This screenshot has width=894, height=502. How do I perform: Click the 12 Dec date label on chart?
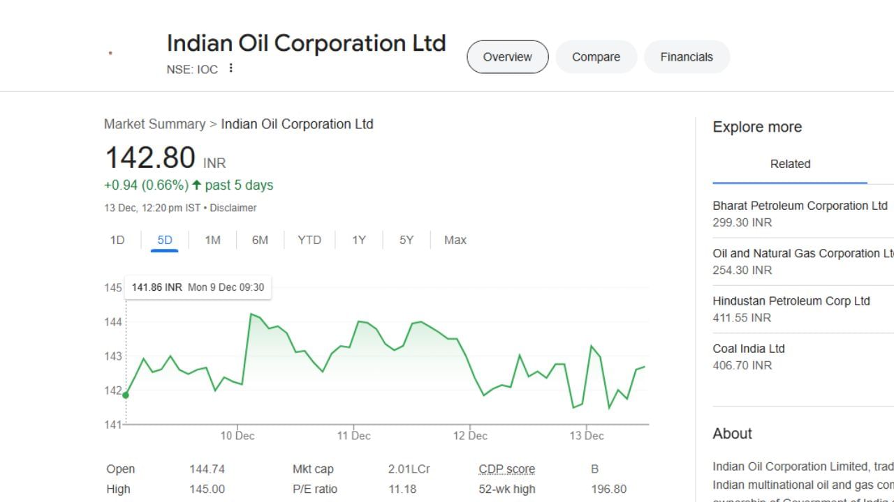[x=470, y=436]
